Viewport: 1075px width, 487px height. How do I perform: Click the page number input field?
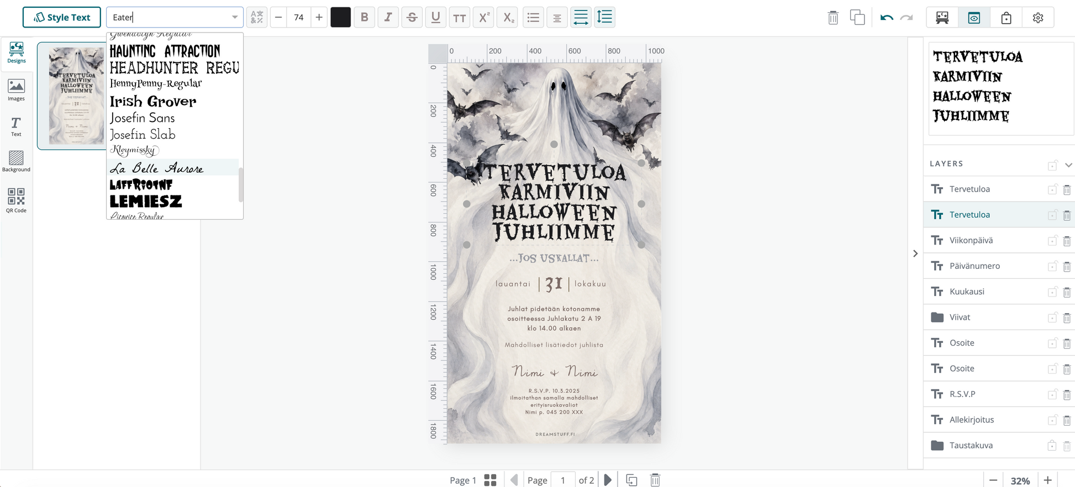(x=563, y=480)
